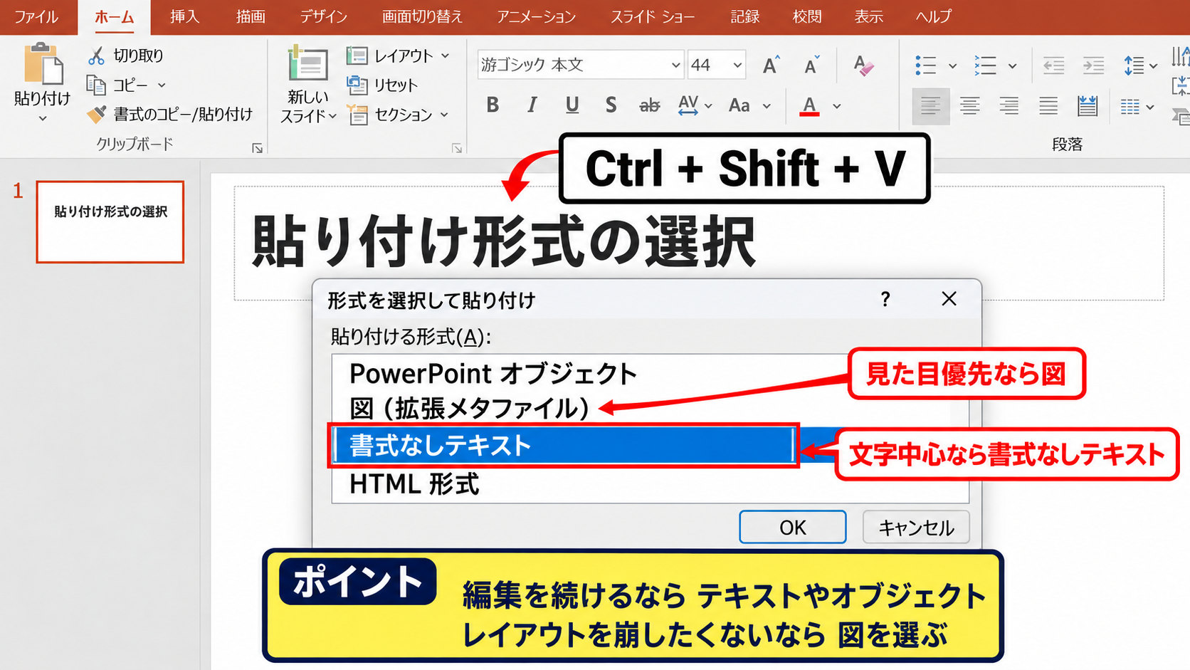The width and height of the screenshot is (1190, 670).
Task: Expand the Layout (レイアウト) dropdown
Action: point(445,56)
